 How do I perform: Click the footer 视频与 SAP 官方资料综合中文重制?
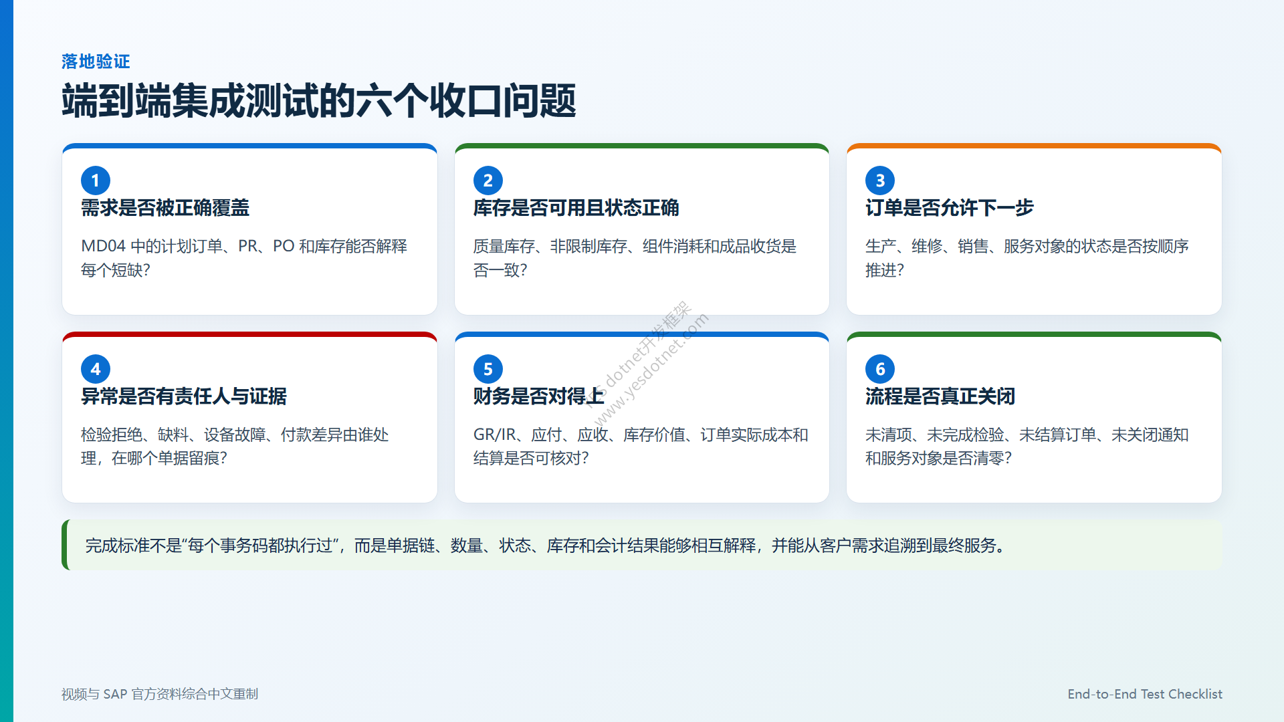point(160,694)
